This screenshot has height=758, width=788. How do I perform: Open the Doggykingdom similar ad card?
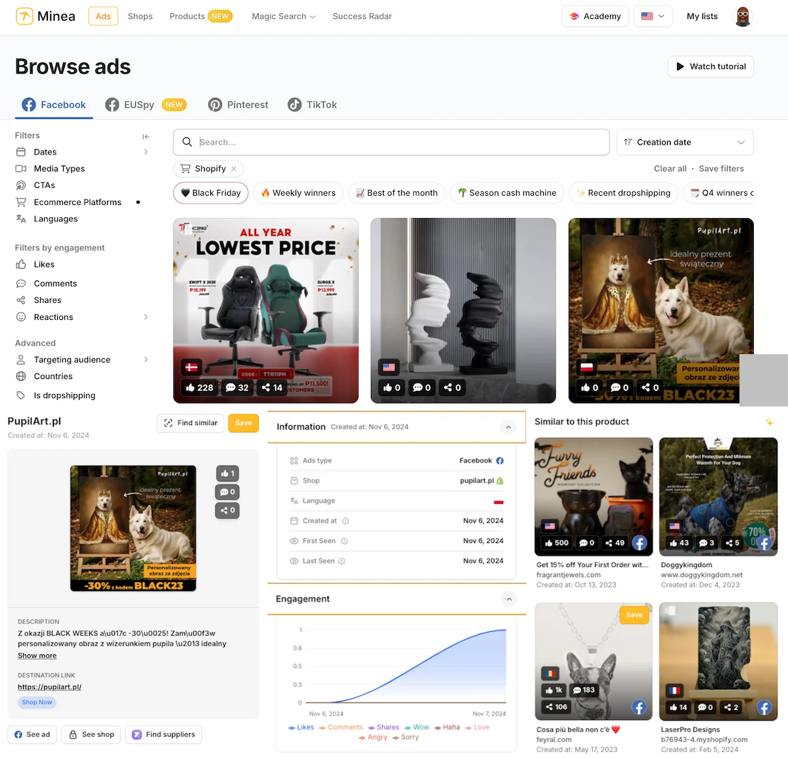pyautogui.click(x=718, y=514)
